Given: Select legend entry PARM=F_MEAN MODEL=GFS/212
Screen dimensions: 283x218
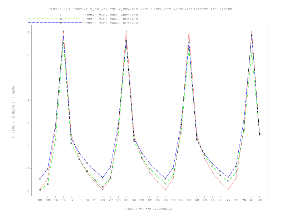Looking at the screenshot, I should point(111,23).
